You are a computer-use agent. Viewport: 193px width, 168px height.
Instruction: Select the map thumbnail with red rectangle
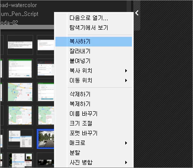click(x=20, y=92)
